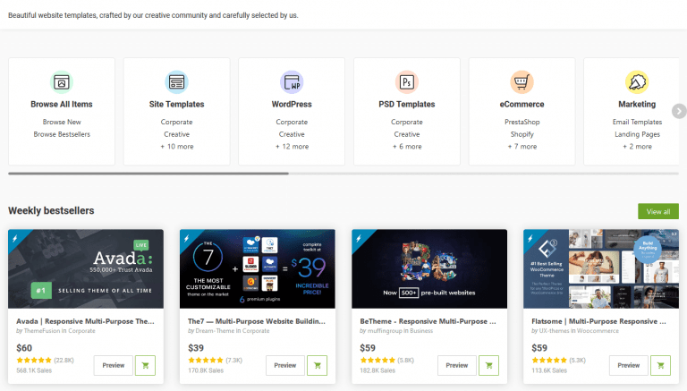Preview the Avada theme
Viewport: 687px width, 391px height.
point(114,365)
